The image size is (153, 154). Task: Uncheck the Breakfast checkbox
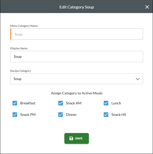[x=15, y=103]
